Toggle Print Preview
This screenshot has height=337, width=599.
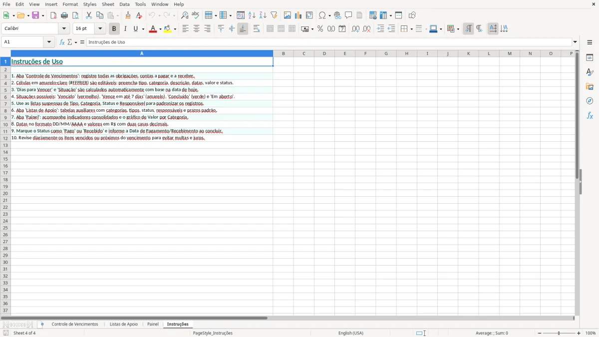(75, 15)
